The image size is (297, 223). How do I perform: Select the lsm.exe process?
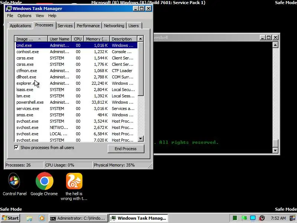tap(76, 96)
